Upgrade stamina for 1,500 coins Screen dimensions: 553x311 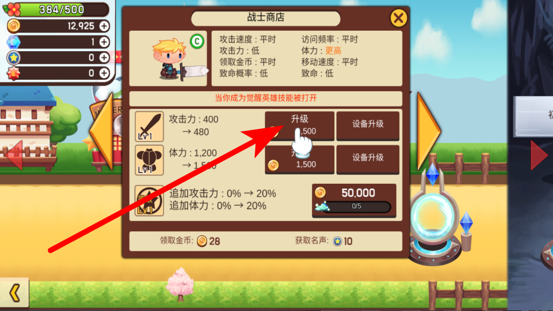pos(299,159)
